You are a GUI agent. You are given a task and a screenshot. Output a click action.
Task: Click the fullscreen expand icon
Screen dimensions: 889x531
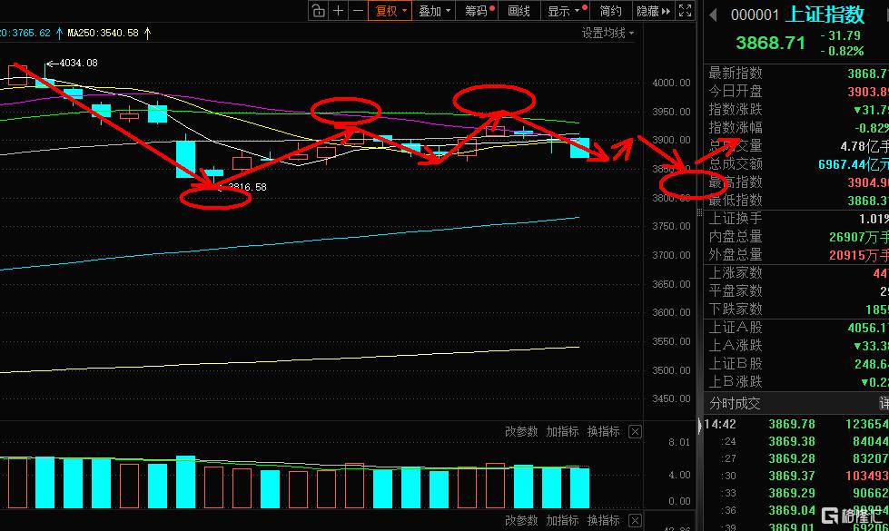click(687, 11)
